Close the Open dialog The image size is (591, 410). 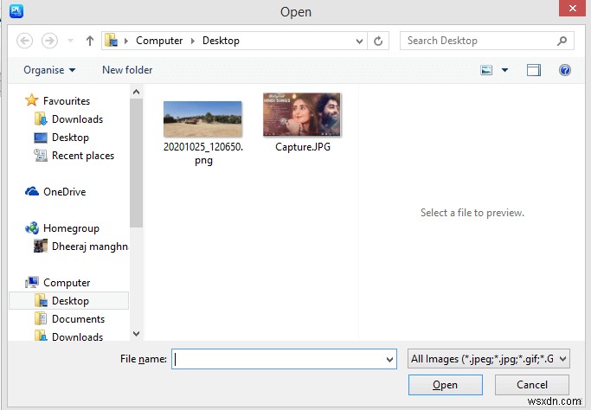573,8
